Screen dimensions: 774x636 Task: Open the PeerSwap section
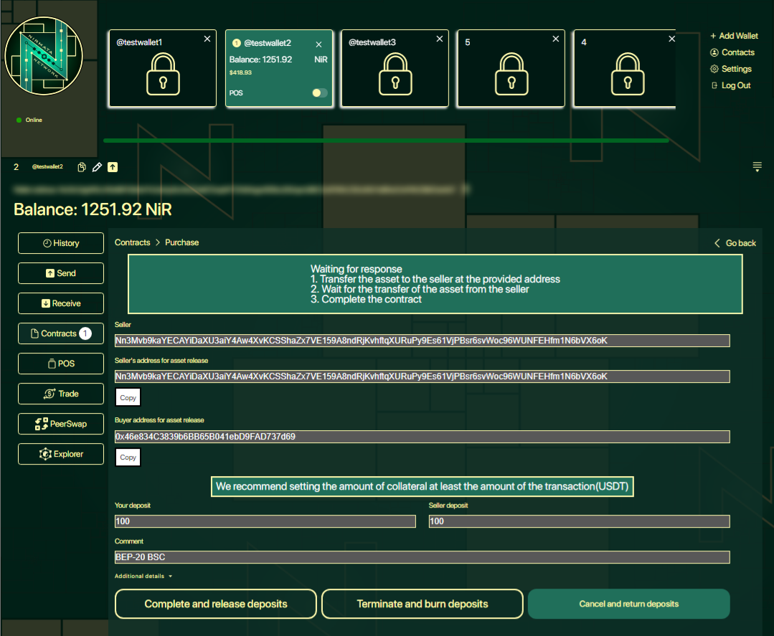pos(61,424)
